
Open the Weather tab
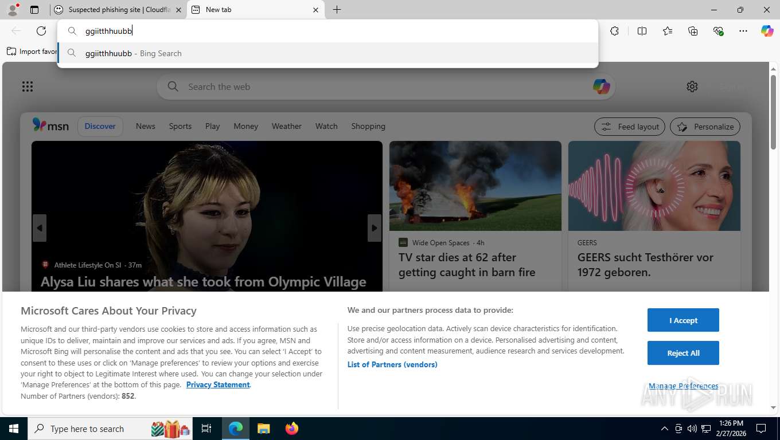point(286,126)
